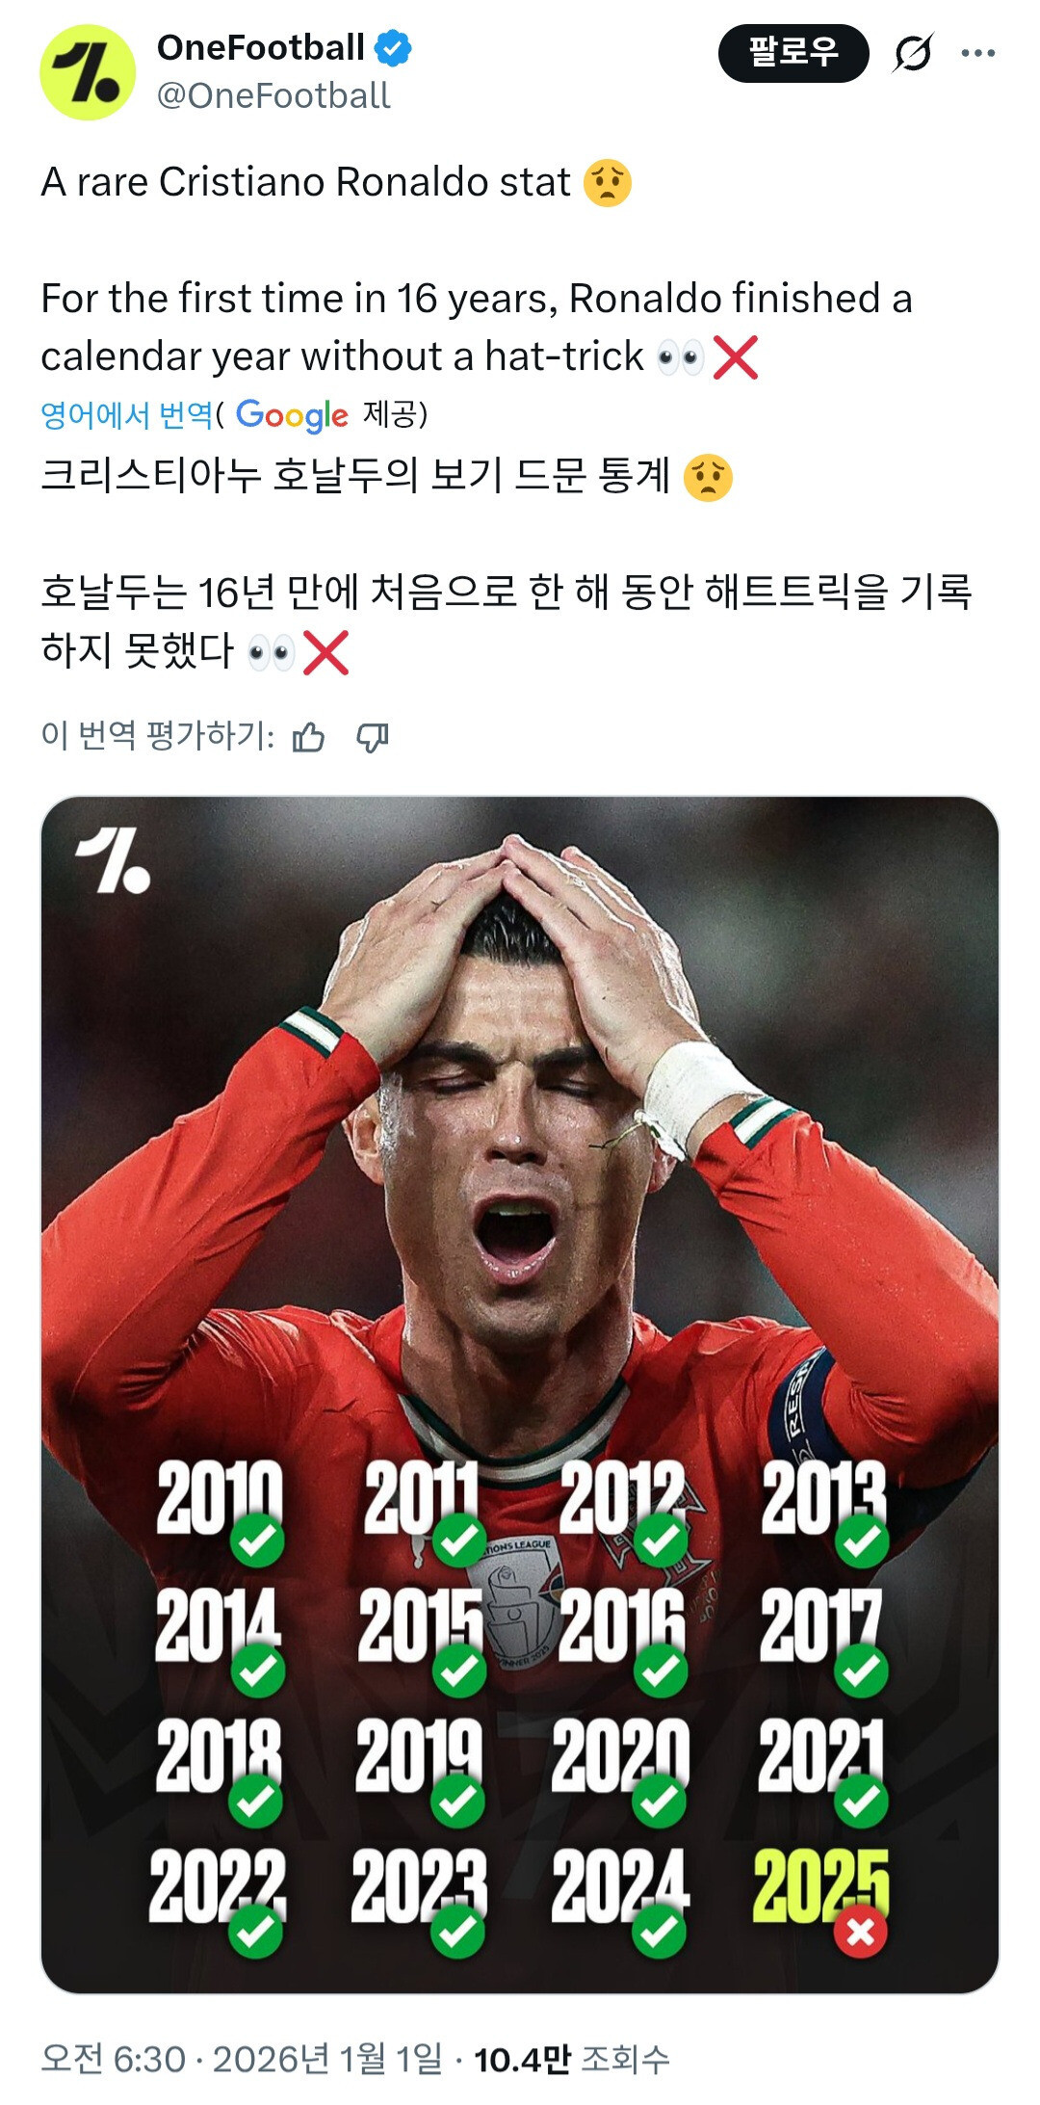
Task: Click the Google logo in translation credit
Action: 292,415
